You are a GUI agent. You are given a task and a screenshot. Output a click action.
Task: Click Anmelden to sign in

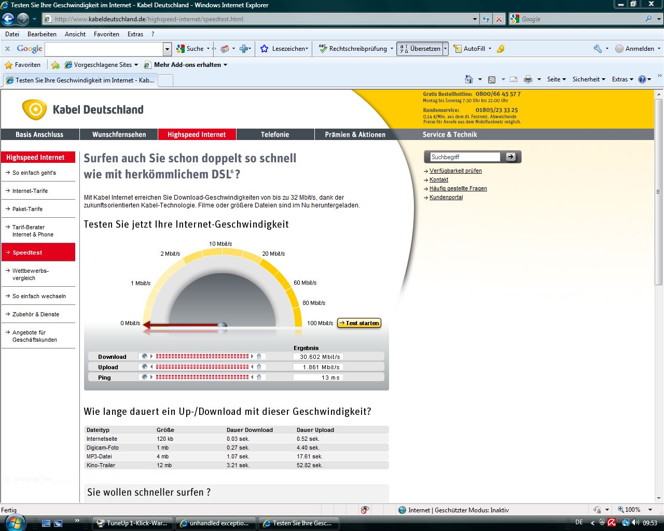(x=634, y=49)
